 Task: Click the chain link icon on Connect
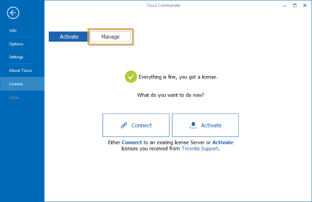pos(124,125)
